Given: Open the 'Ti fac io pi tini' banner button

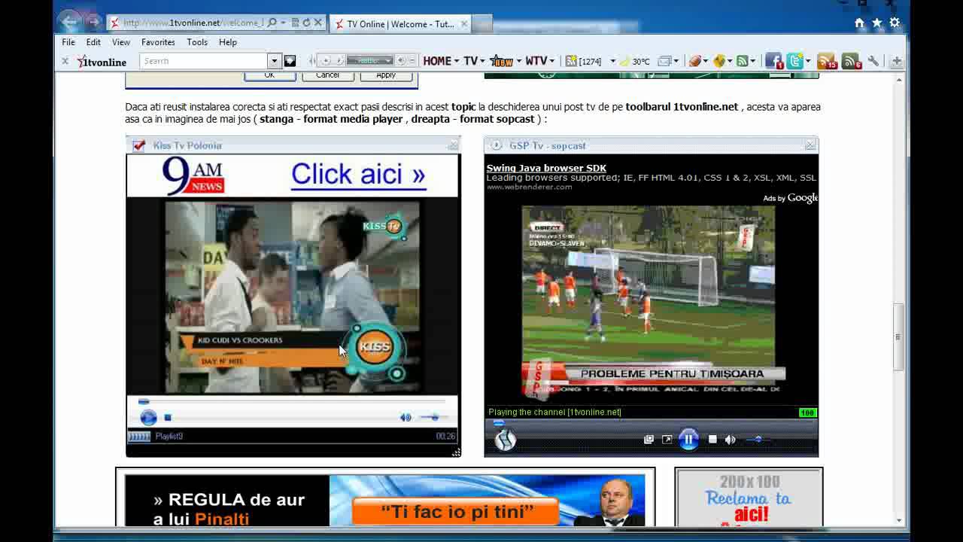Looking at the screenshot, I should point(456,513).
